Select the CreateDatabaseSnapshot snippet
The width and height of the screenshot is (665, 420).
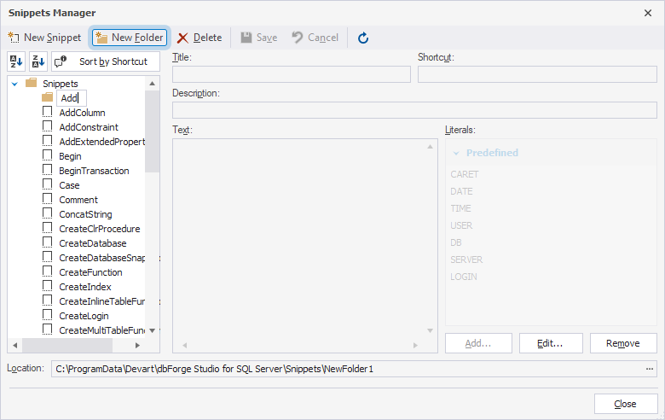tap(101, 258)
